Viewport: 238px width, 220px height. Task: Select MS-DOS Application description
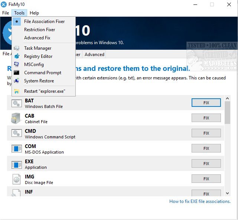[44, 152]
